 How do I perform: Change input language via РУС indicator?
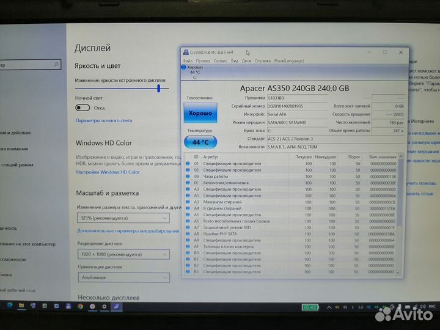point(432,307)
